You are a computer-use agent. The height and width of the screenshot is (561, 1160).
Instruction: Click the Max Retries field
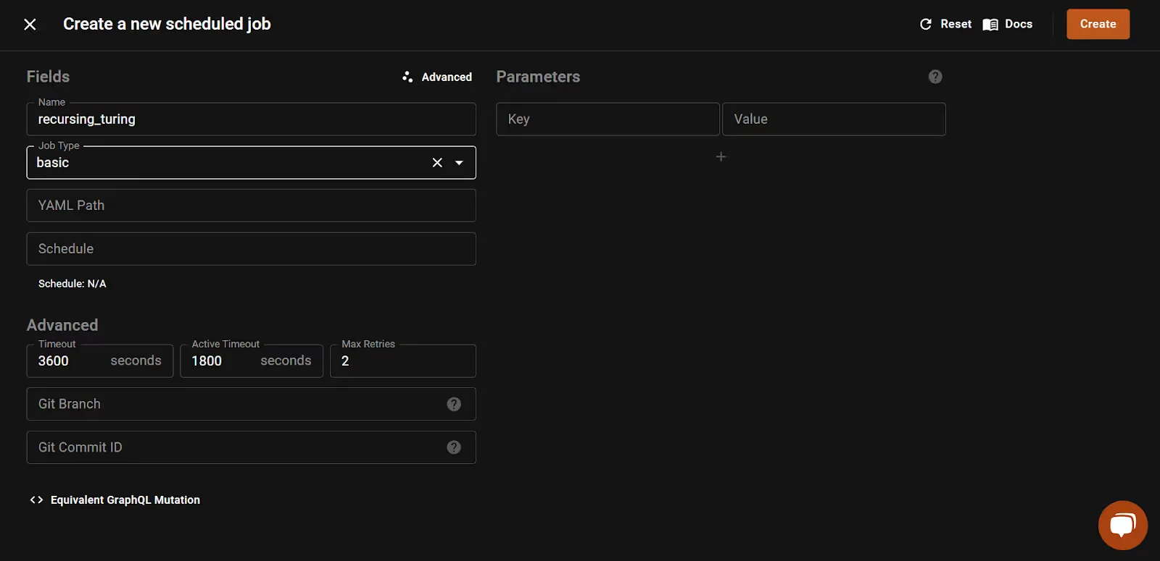403,361
